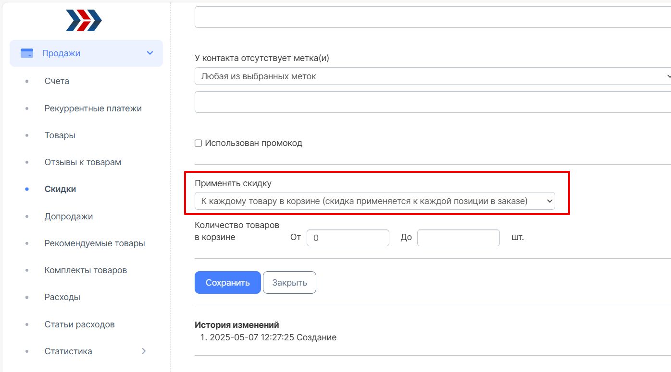Image resolution: width=671 pixels, height=372 pixels.
Task: Click the Сохранить button
Action: [x=227, y=282]
